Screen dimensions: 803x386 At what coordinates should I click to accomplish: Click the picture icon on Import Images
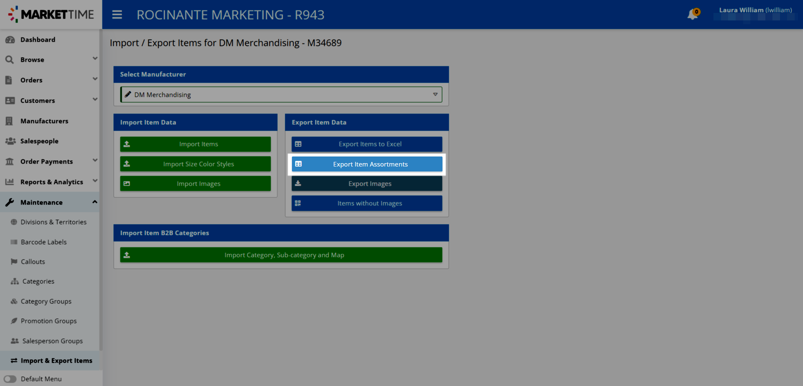pos(127,184)
